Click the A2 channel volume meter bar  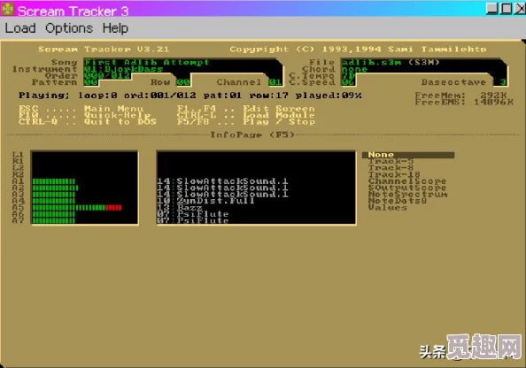point(56,188)
